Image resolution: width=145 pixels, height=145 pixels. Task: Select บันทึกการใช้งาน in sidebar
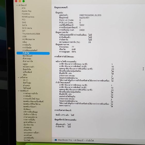click(30, 115)
